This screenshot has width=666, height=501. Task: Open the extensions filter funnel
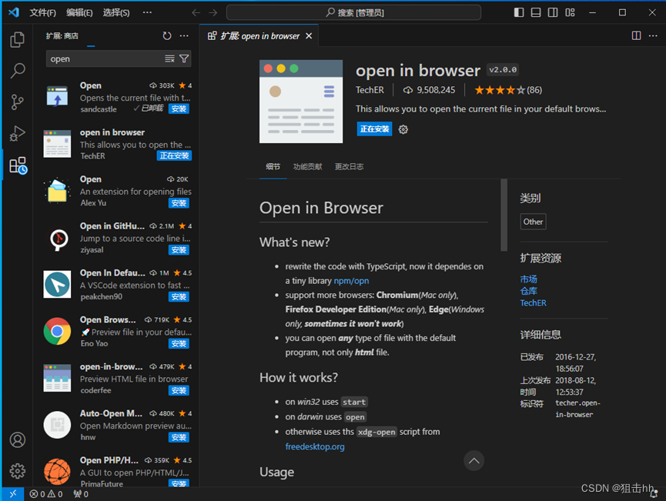tap(184, 59)
